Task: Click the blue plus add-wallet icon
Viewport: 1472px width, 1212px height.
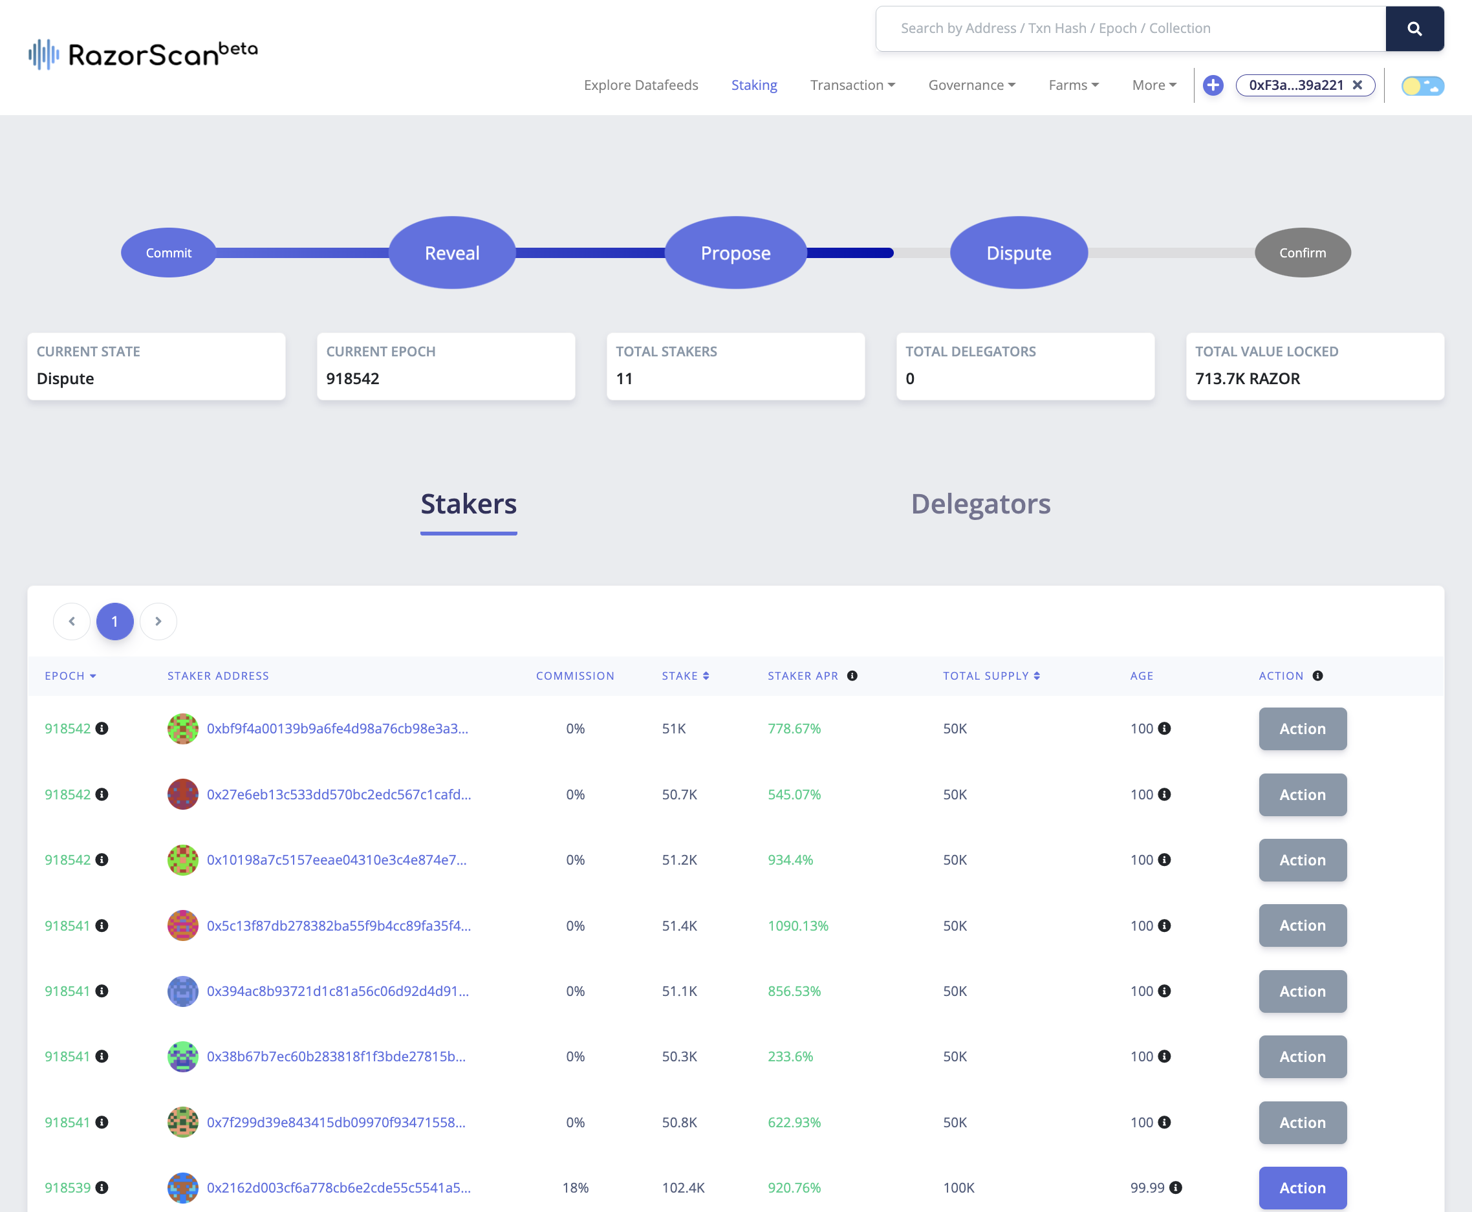Action: [1213, 85]
